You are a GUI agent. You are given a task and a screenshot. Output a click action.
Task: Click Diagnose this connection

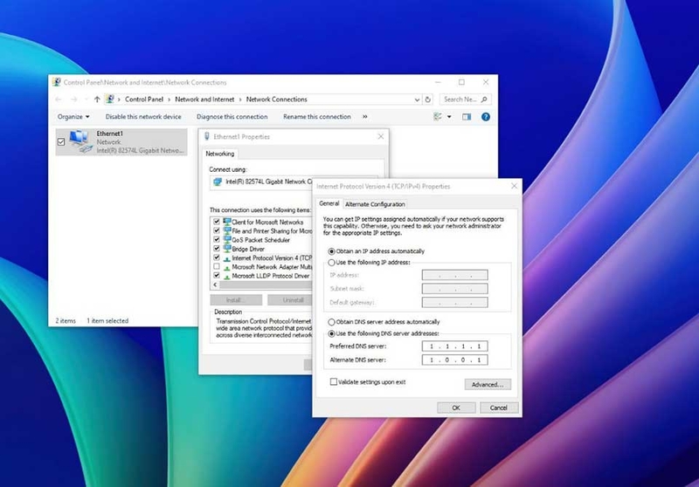(232, 117)
